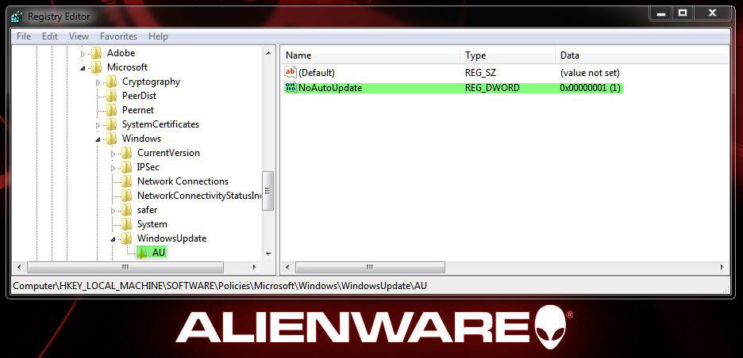Click the tree pane scroll up arrow
743x358 pixels.
[268, 53]
